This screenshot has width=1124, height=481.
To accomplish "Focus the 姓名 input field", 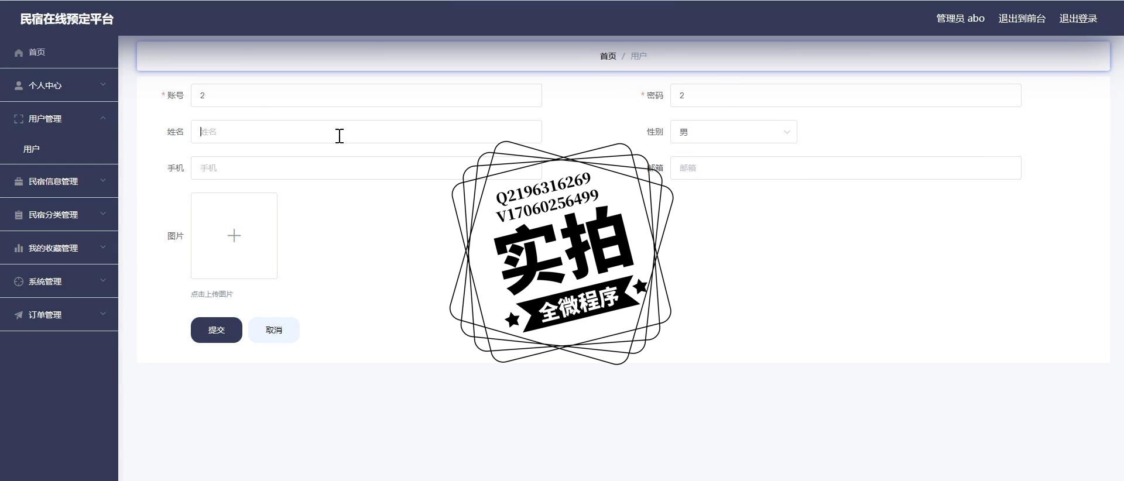I will [366, 132].
